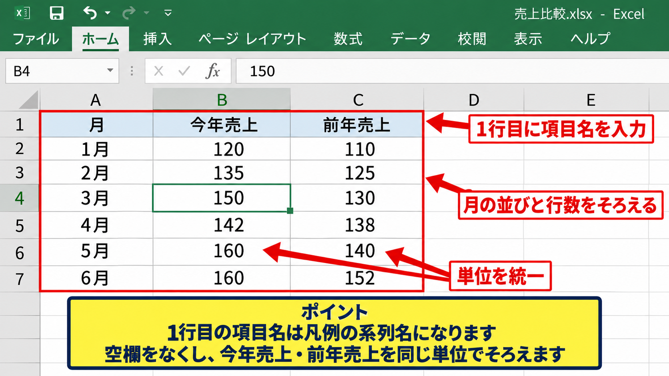Click the Redo arrow icon
Viewport: 669px width, 376px height.
[129, 13]
